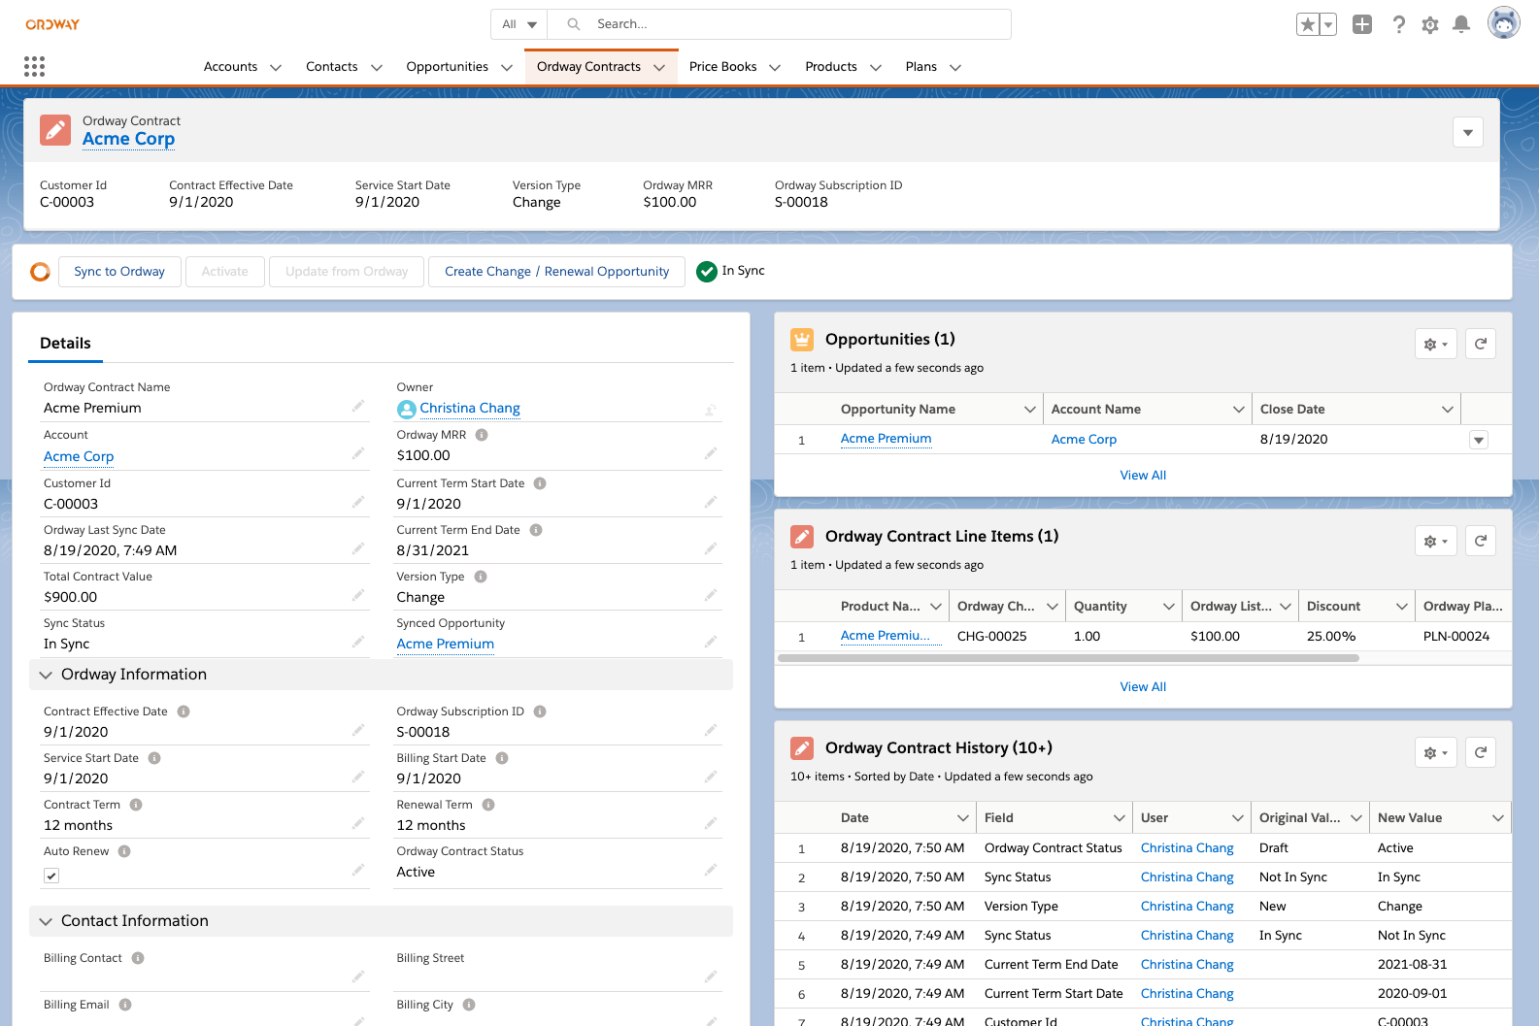Go to the Plans tab

tap(920, 67)
